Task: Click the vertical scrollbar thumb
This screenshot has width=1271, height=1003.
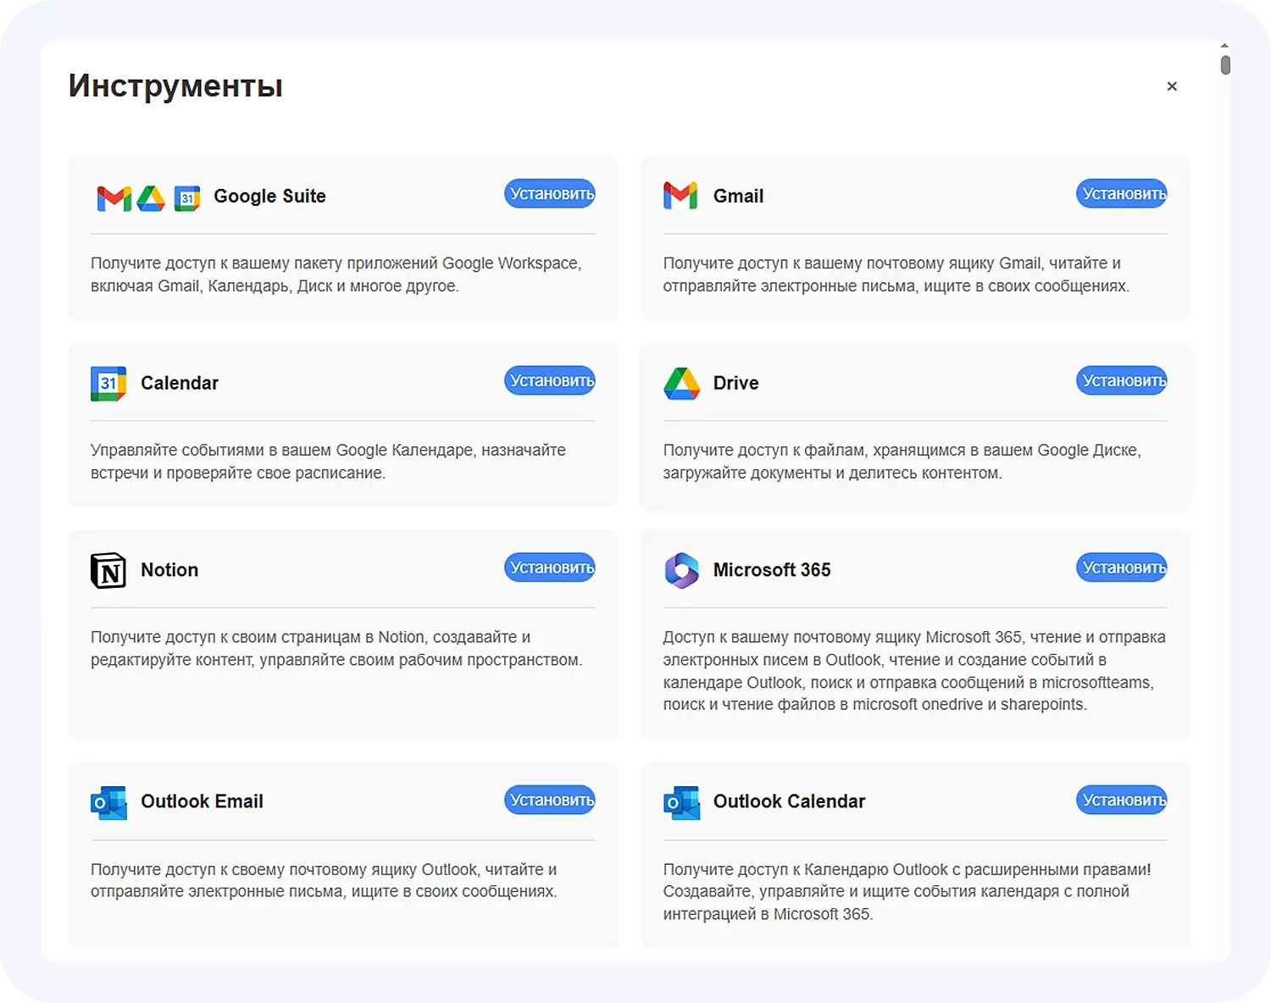Action: [1225, 64]
